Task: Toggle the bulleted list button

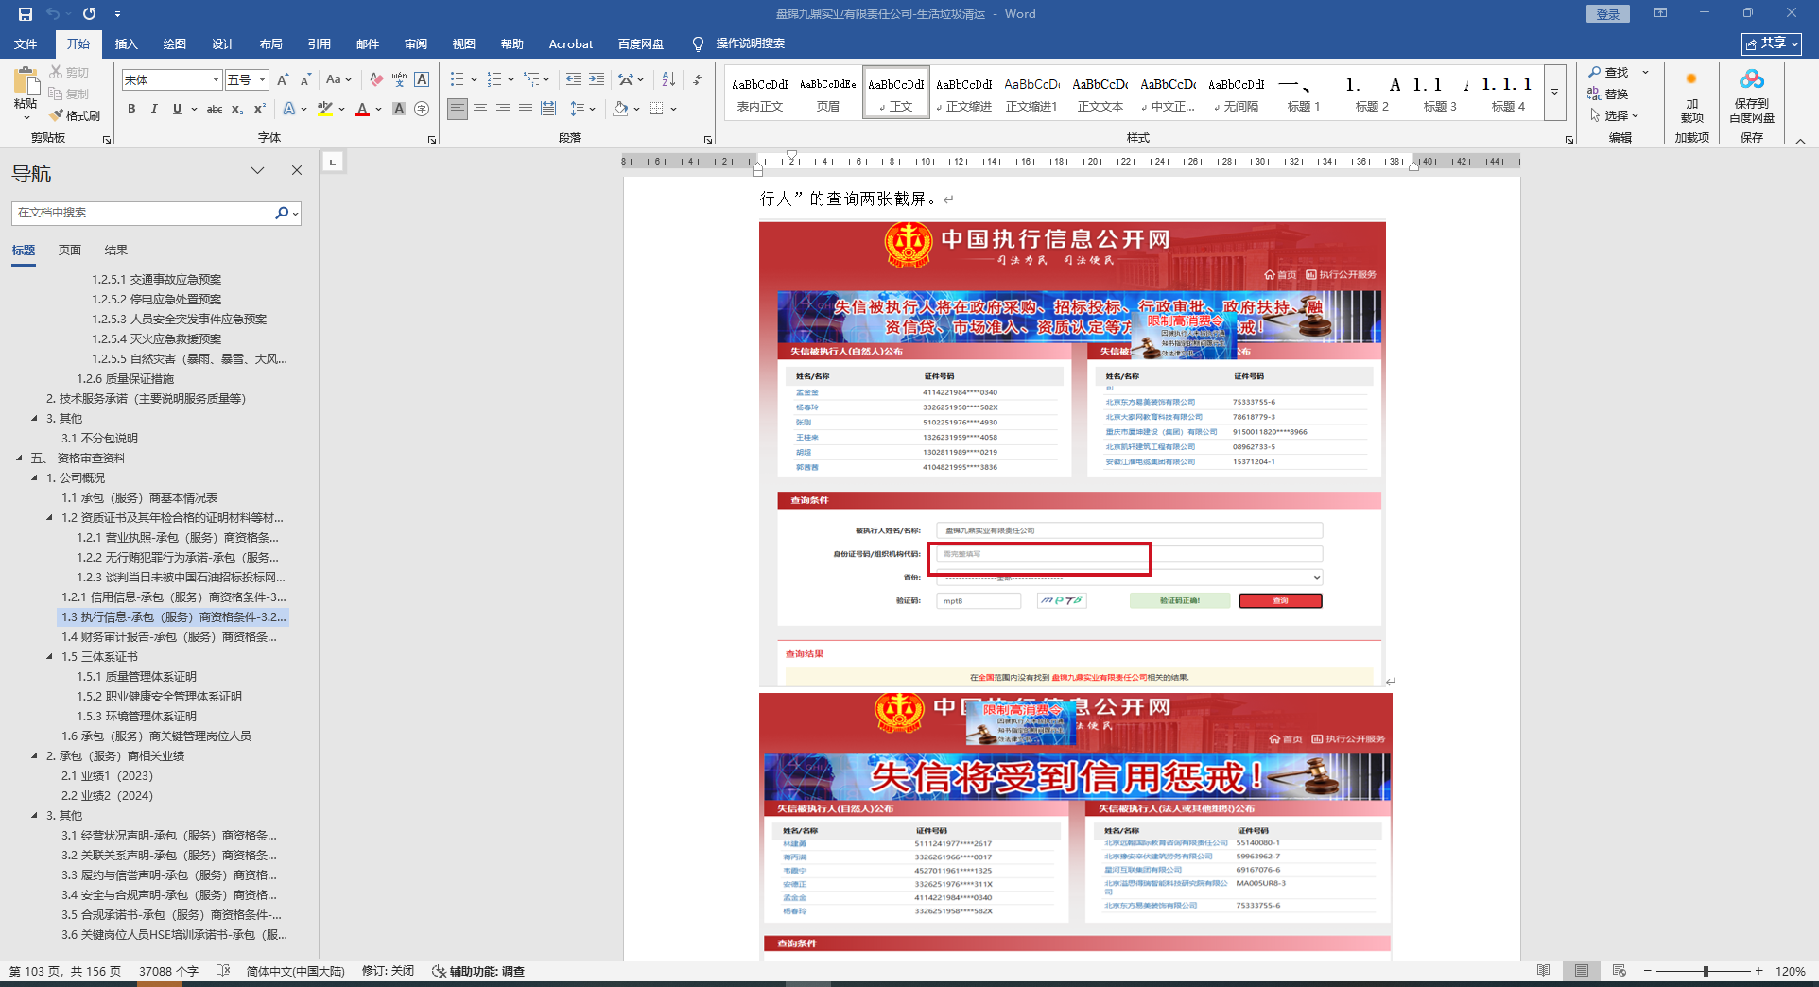Action: point(458,80)
